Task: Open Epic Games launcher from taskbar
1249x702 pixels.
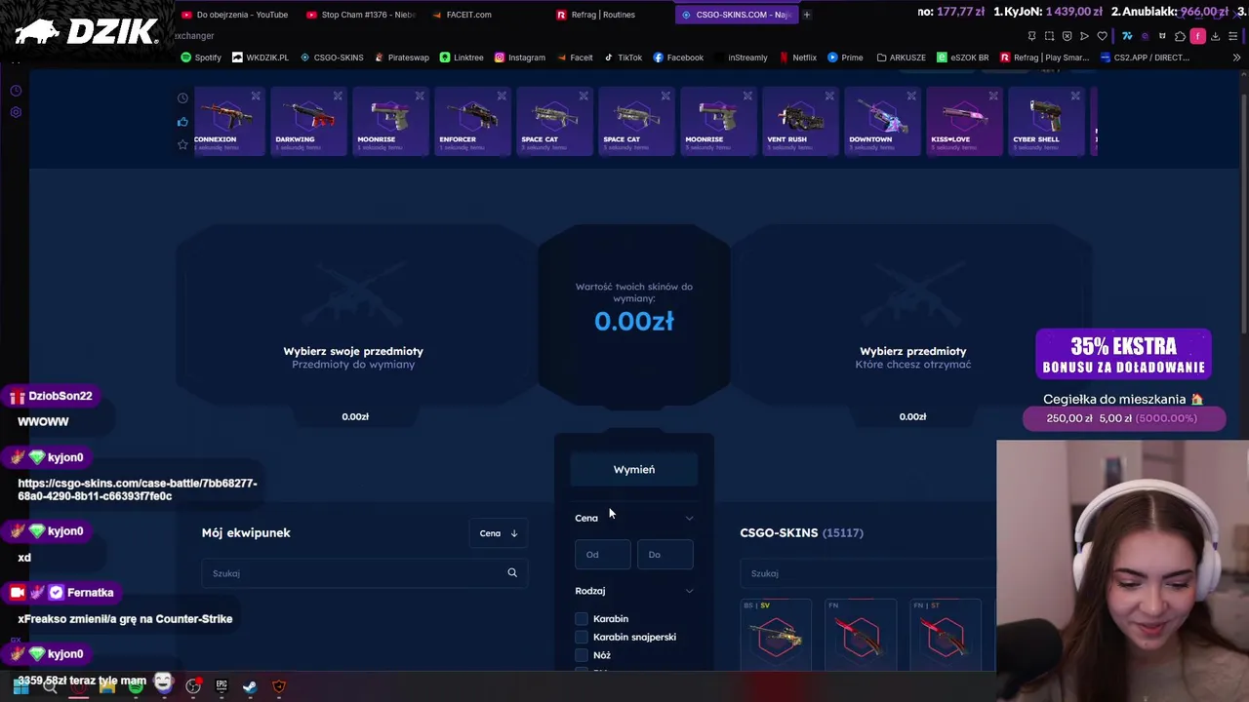Action: pos(222,686)
